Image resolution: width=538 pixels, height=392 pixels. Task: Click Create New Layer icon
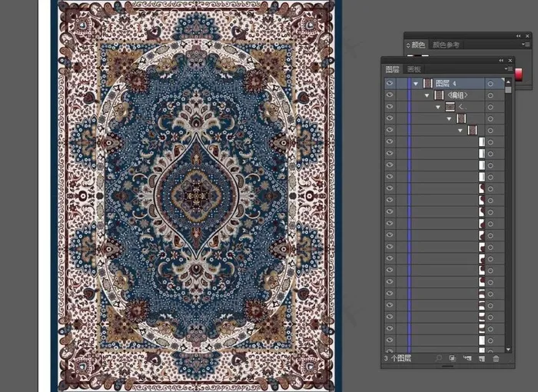[481, 358]
